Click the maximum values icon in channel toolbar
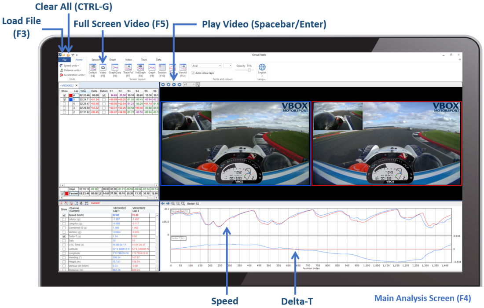This screenshot has width=484, height=308. [66, 203]
